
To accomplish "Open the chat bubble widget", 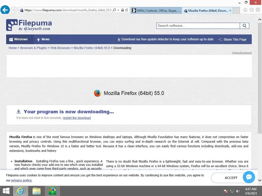I will pyautogui.click(x=249, y=177).
